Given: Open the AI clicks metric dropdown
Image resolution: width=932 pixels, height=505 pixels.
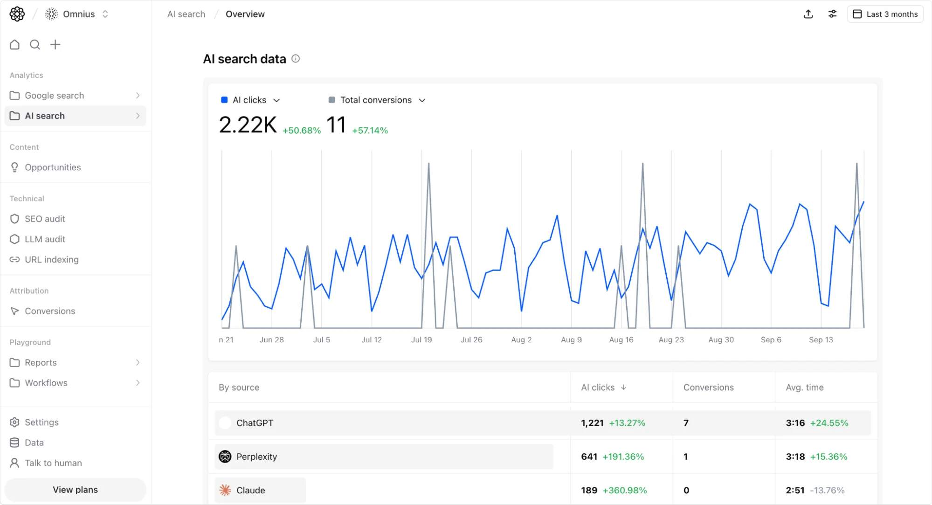Looking at the screenshot, I should 276,100.
